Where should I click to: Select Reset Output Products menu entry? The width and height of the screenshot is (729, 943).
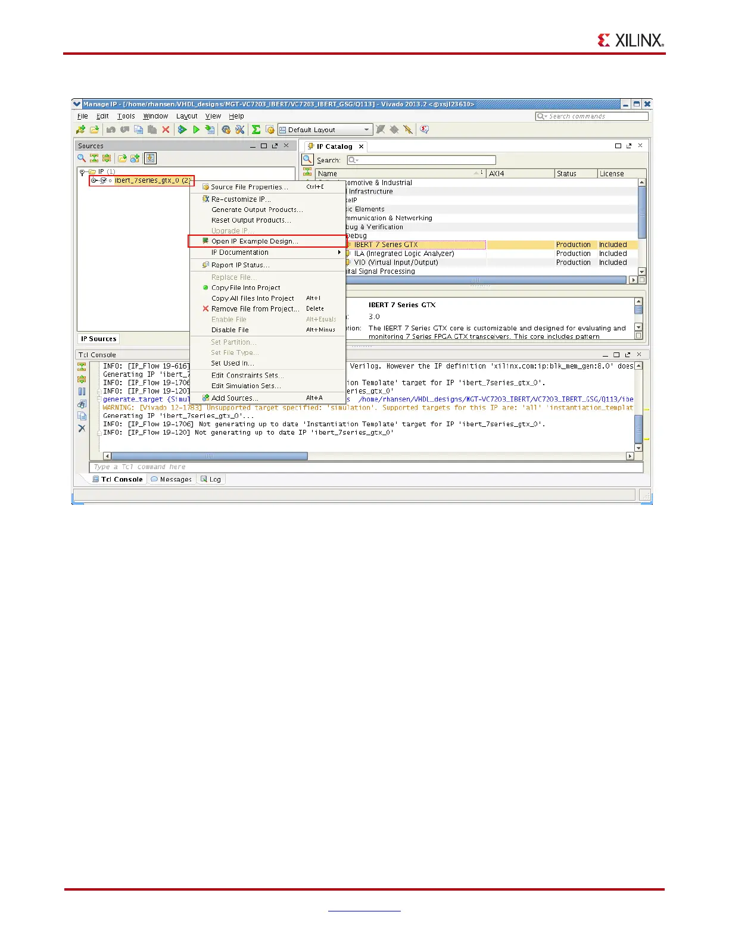[x=267, y=220]
